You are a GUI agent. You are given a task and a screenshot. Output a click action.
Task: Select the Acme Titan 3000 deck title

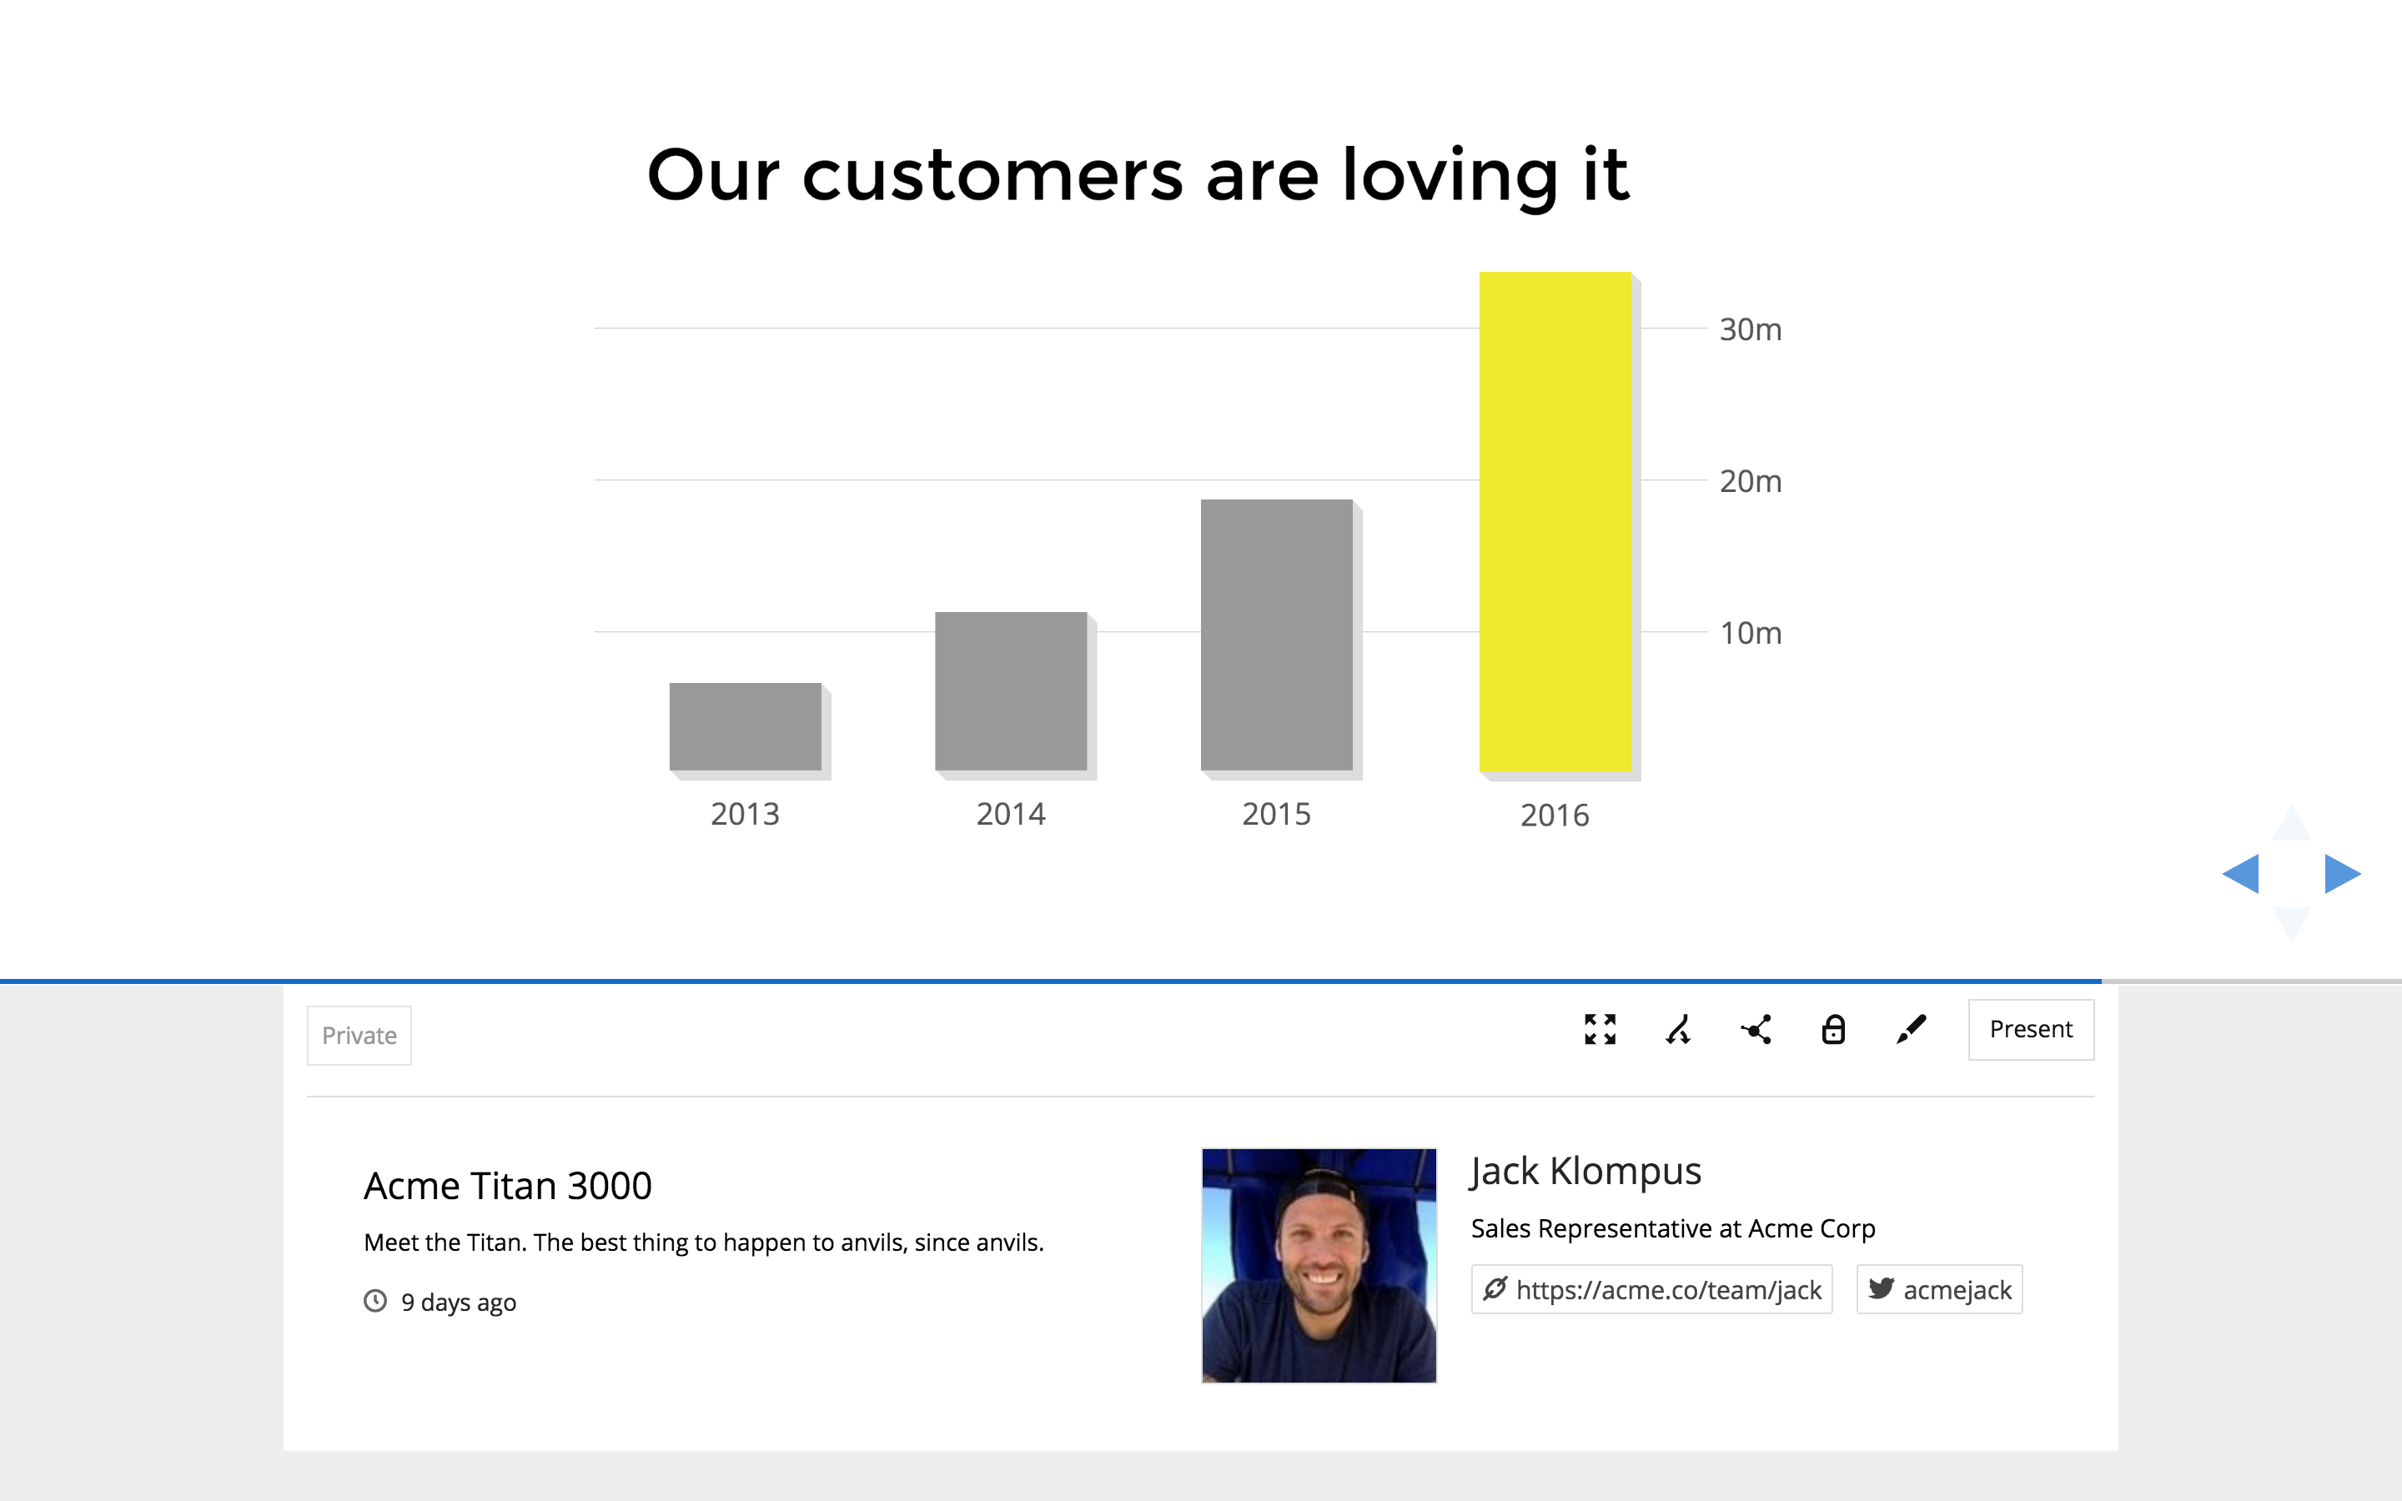[x=507, y=1185]
